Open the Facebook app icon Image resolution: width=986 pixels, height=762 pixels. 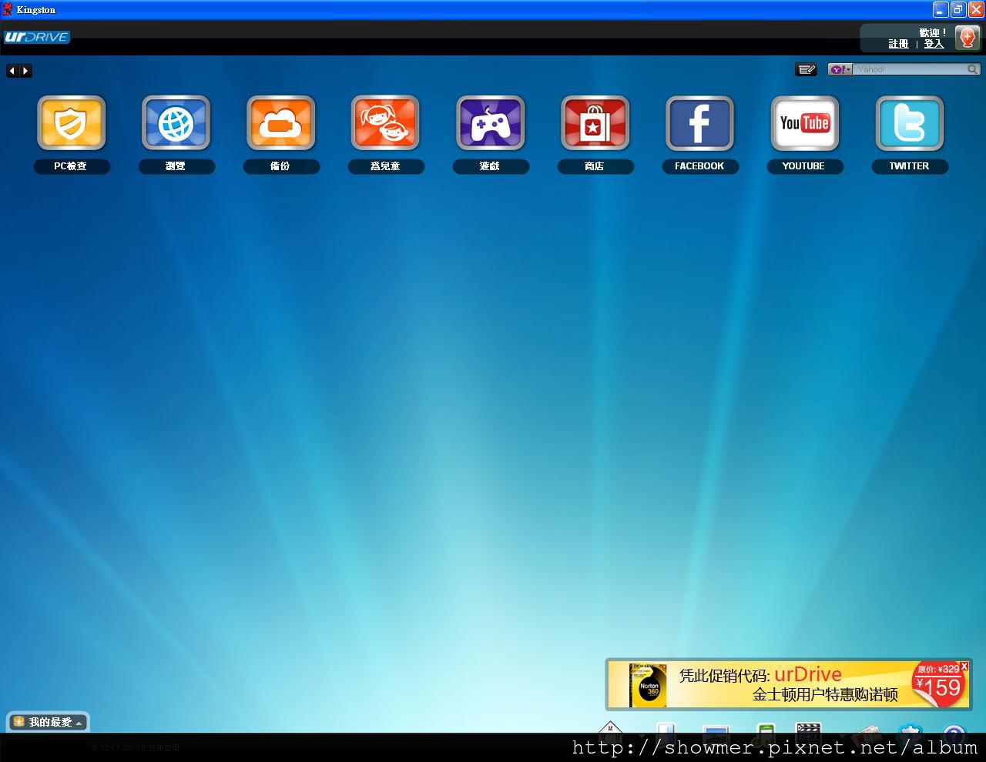pos(700,123)
